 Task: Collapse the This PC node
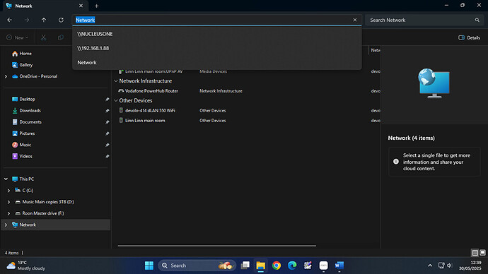(6, 179)
